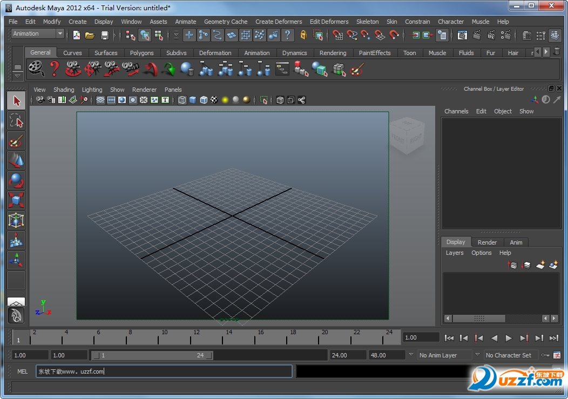The image size is (568, 399).
Task: Activate the Scale tool cube icon
Action: click(16, 200)
